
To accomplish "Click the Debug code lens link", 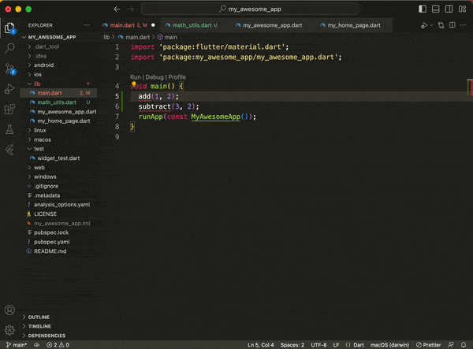I will tap(155, 77).
